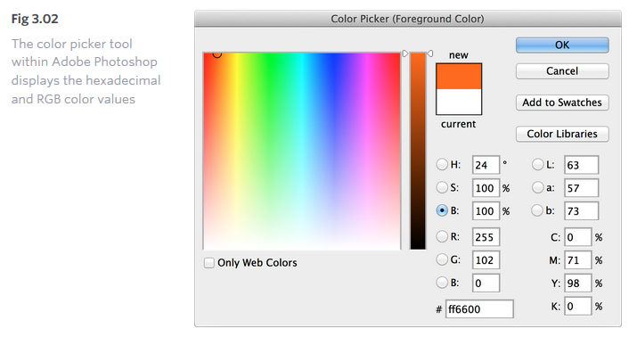
Task: Select the G (green) radio button
Action: click(442, 259)
